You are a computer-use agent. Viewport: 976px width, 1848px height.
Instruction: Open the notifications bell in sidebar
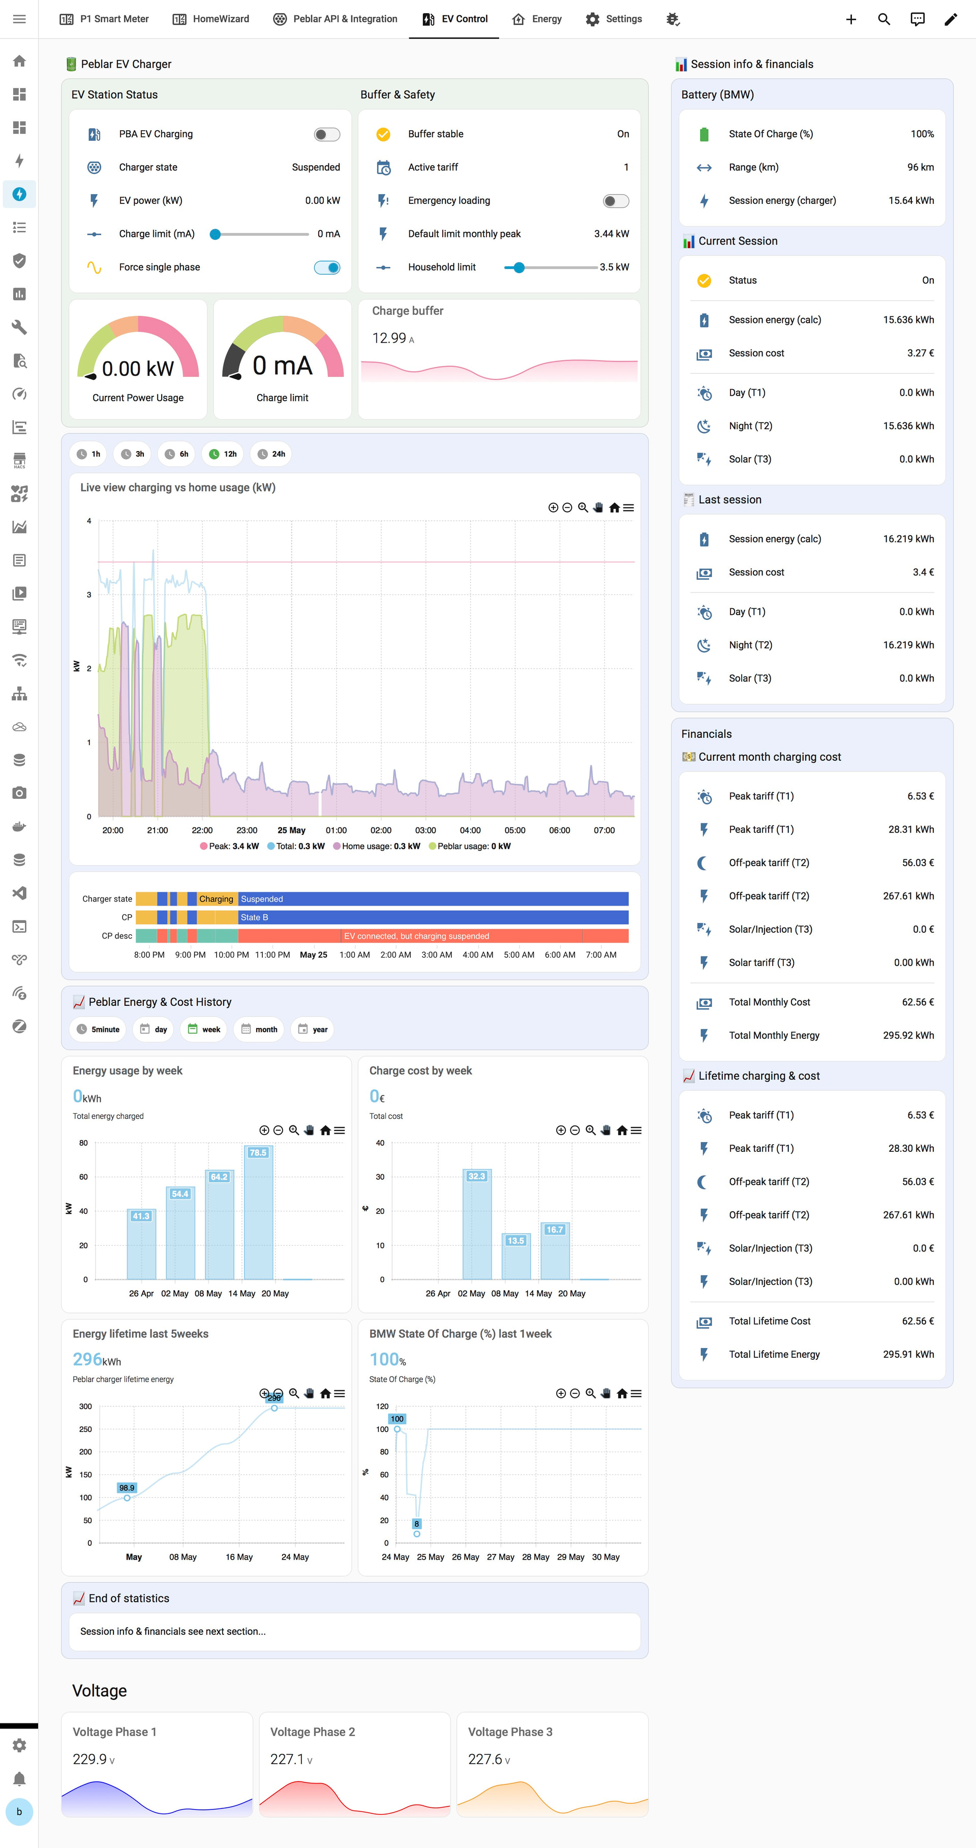pos(19,1778)
